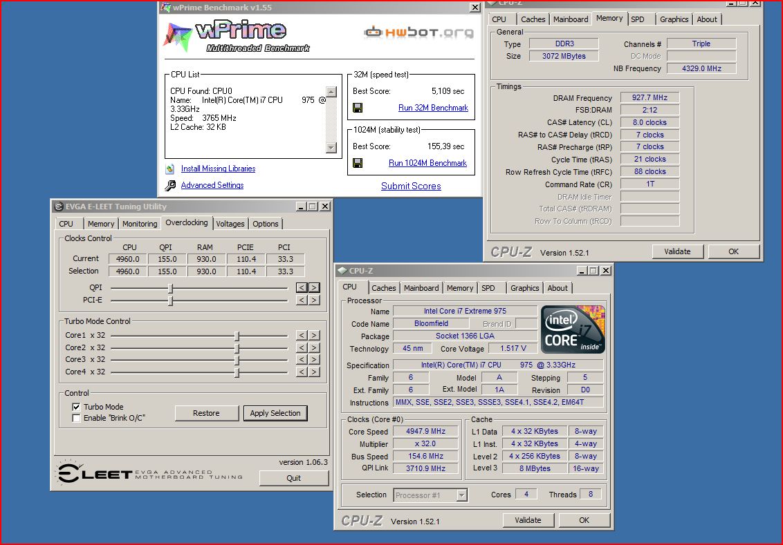This screenshot has width=783, height=545.
Task: Click CPU List scrollbar up arrow in wPrime
Action: pos(331,92)
